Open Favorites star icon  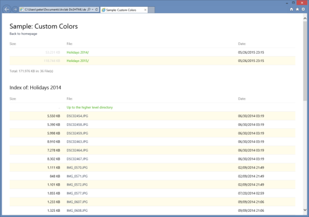[297, 9]
